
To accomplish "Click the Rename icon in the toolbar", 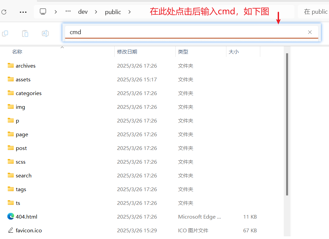I will pyautogui.click(x=45, y=33).
